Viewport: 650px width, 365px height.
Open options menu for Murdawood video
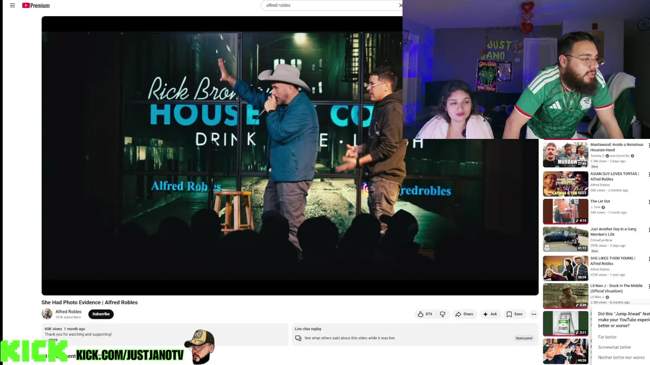[x=648, y=145]
